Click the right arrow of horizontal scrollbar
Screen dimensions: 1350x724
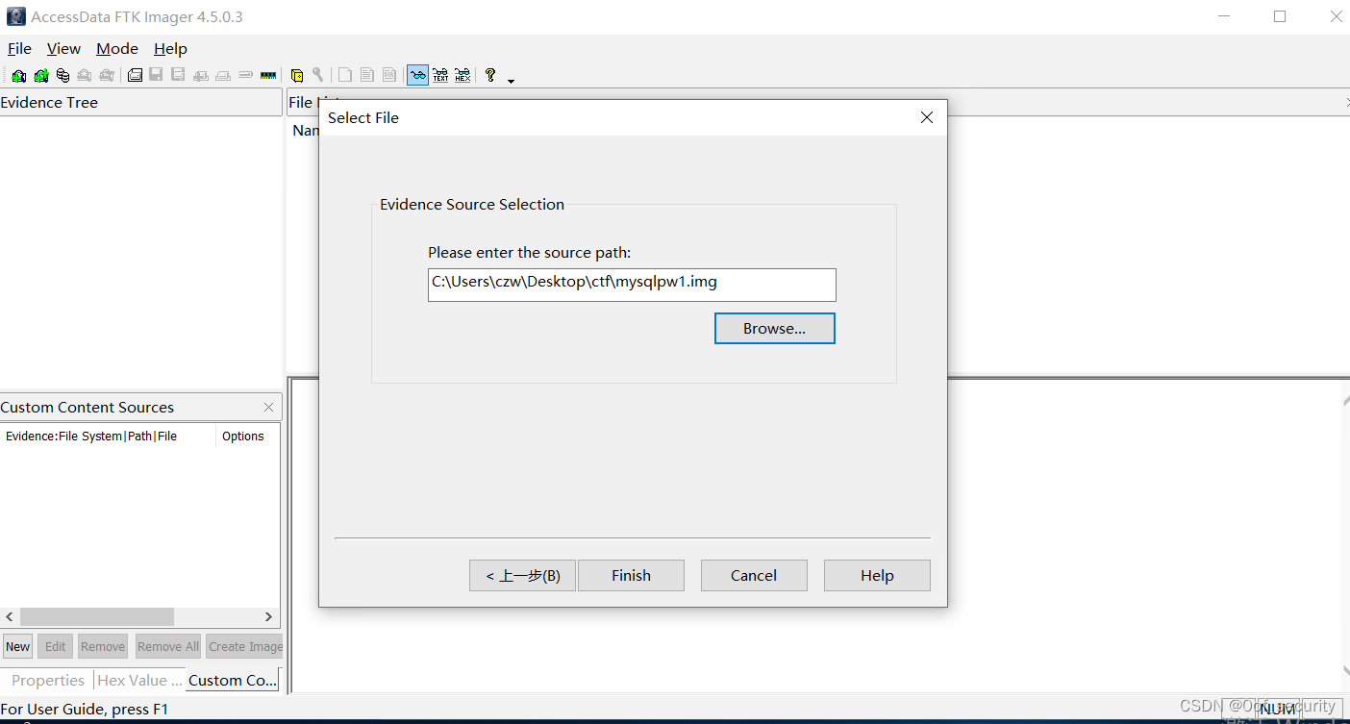tap(269, 616)
